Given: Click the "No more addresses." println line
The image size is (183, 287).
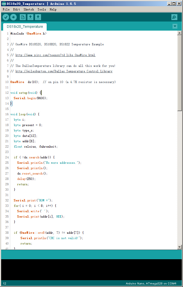Looking at the screenshot, I should [x=49, y=163].
